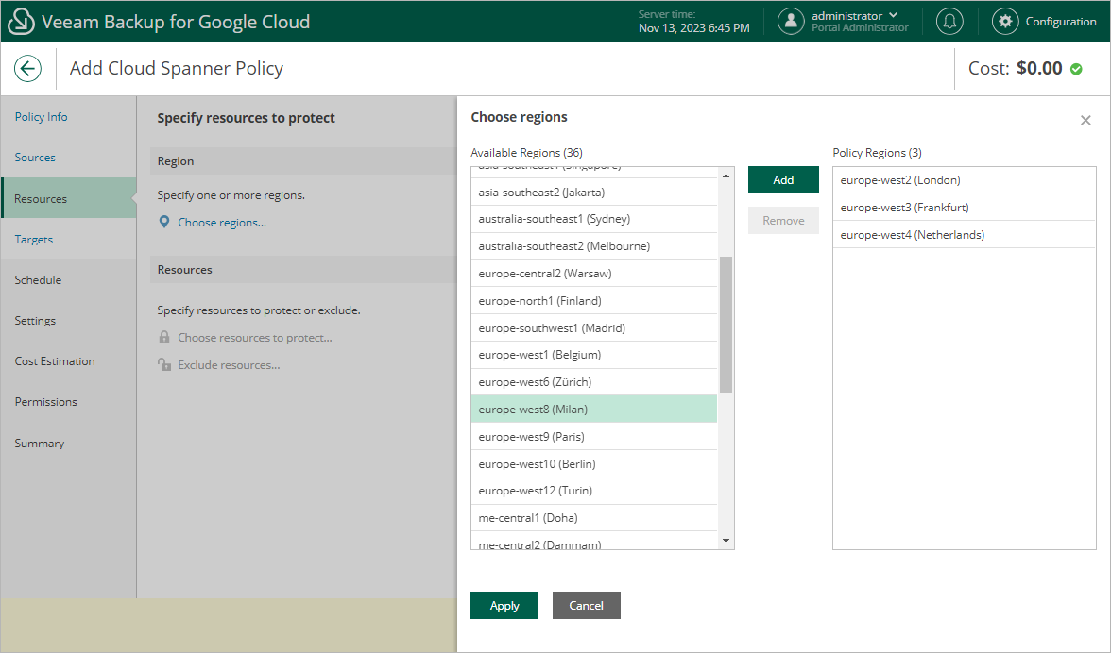Click the administrator user avatar icon

[x=791, y=21]
